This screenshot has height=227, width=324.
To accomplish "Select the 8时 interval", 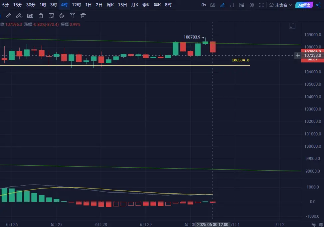I will 168,5.
